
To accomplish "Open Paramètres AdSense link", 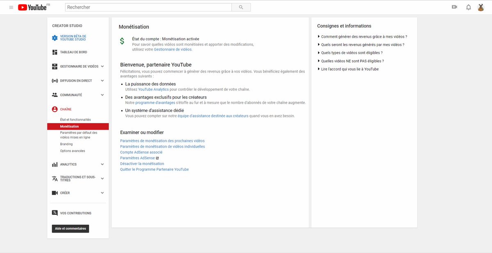I will tap(137, 158).
